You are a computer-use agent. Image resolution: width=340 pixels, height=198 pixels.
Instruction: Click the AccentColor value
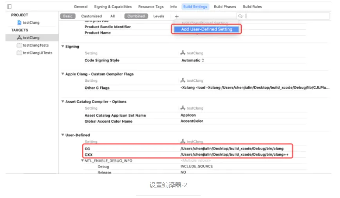pos(192,121)
